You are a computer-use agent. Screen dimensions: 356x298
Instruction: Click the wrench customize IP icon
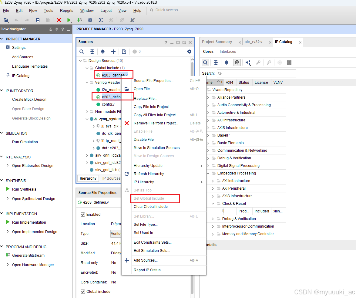[x=258, y=63]
